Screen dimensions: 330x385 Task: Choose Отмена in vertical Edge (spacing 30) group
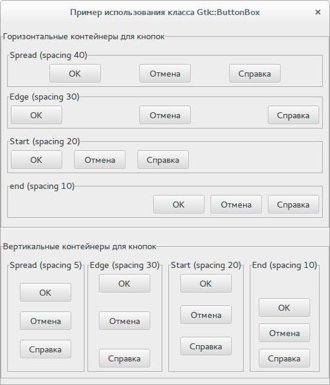click(x=124, y=320)
